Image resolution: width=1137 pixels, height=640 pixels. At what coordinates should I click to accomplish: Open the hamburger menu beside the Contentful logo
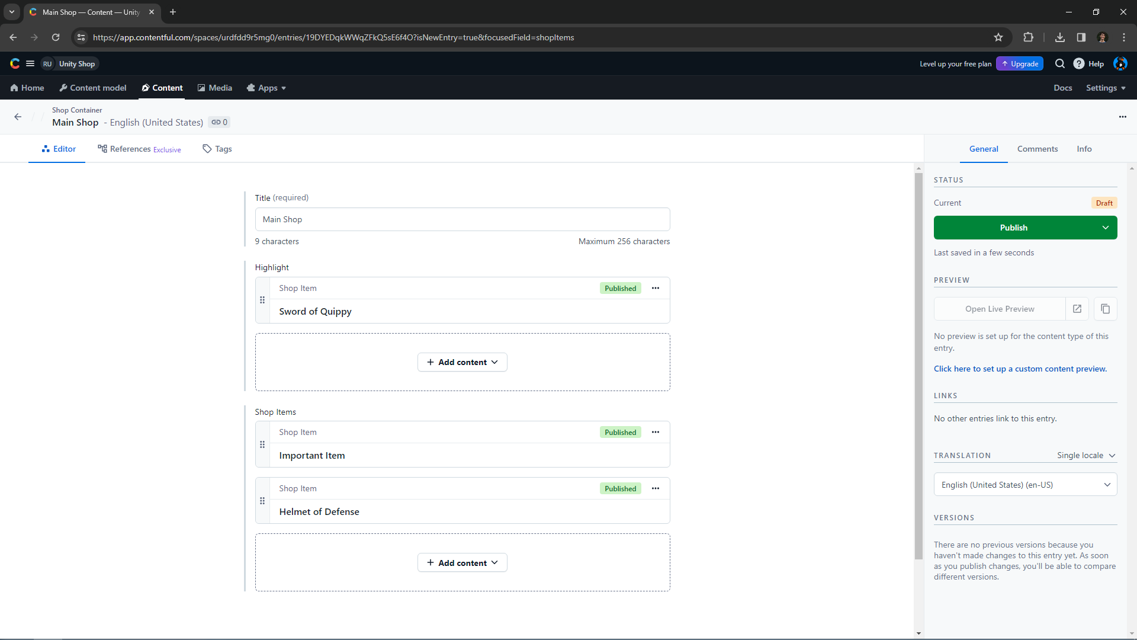click(30, 63)
